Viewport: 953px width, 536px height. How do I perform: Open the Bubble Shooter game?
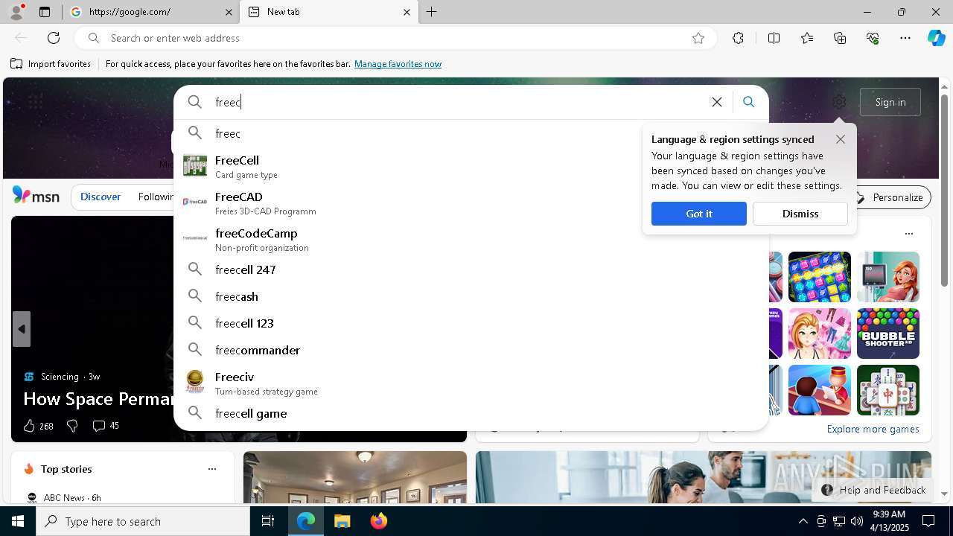(888, 334)
